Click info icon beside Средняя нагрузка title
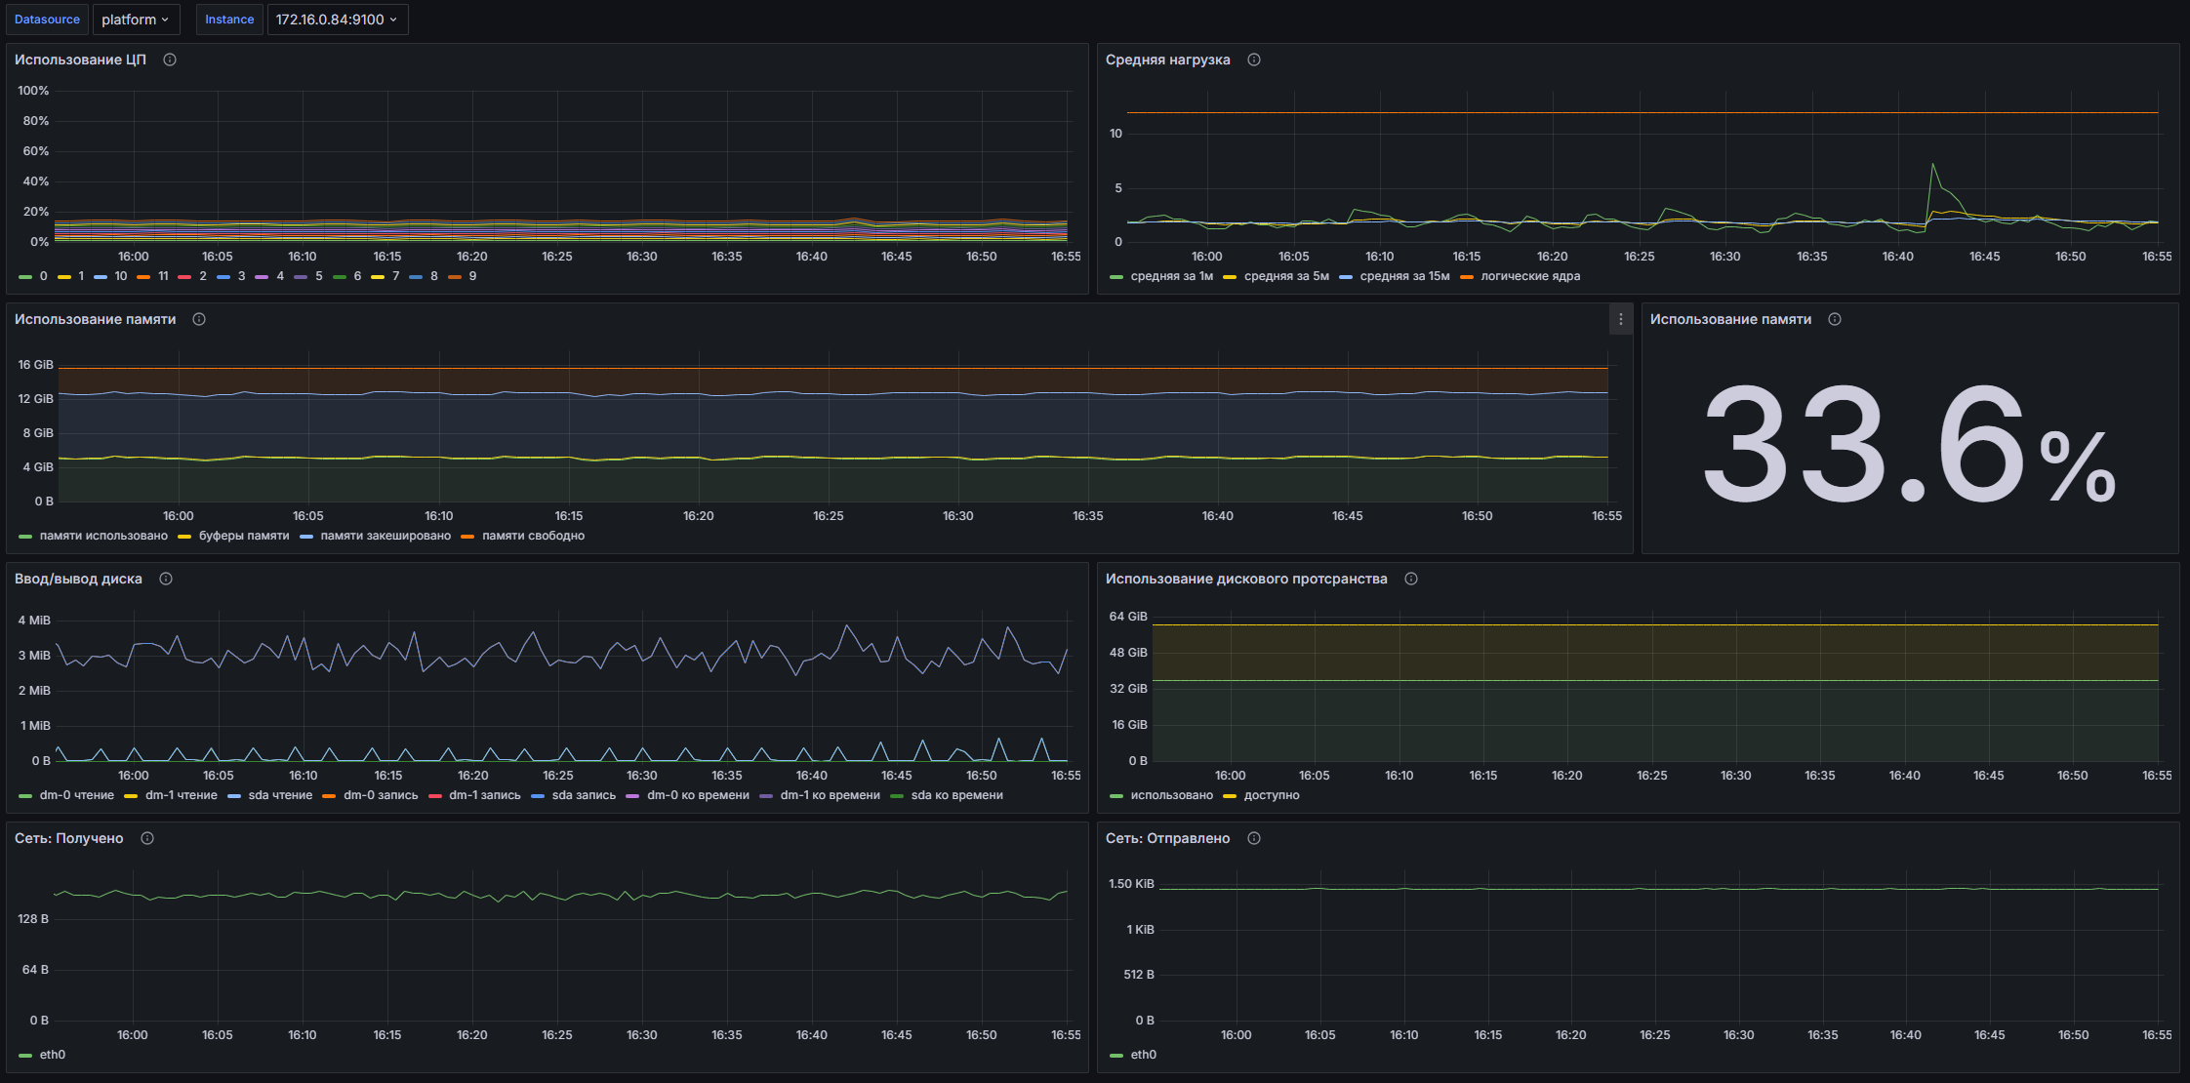 1254,60
